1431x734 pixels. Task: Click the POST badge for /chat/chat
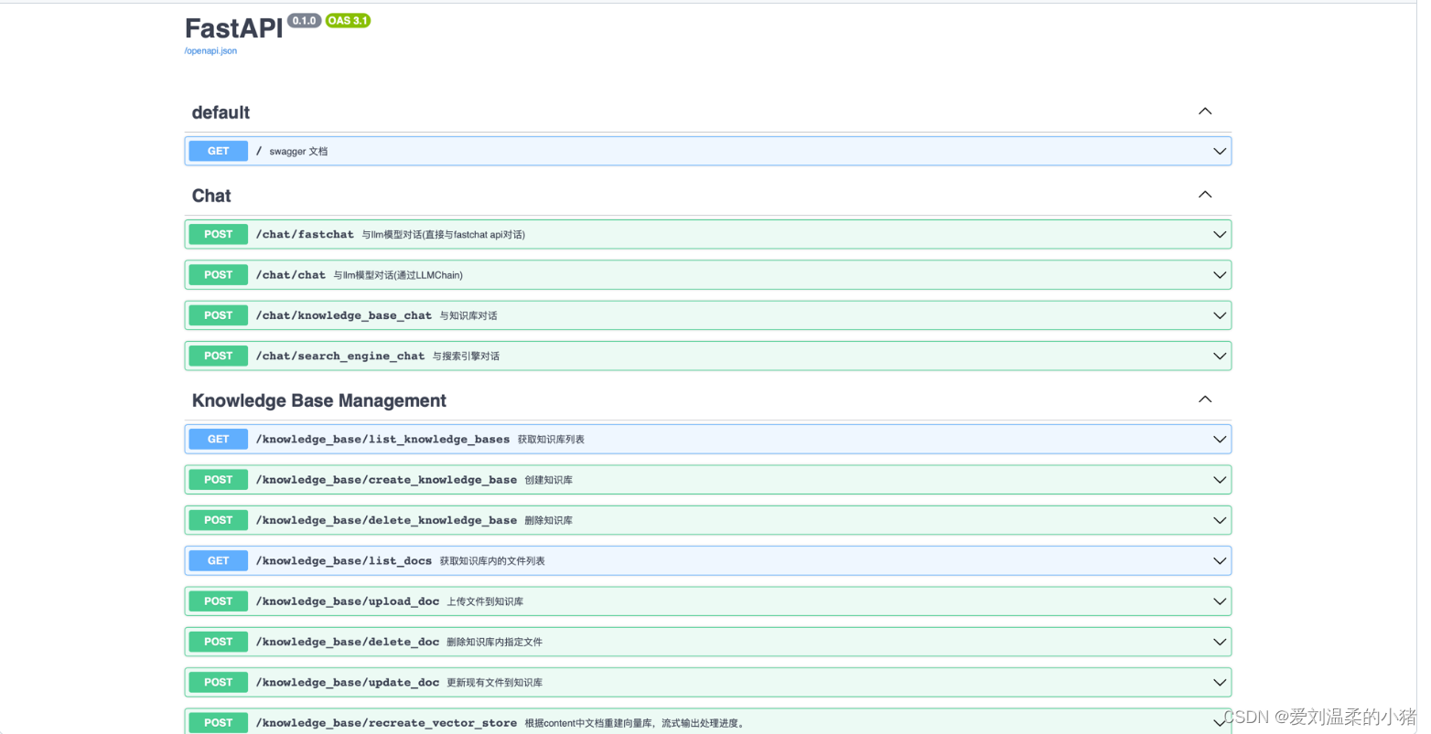click(x=219, y=274)
